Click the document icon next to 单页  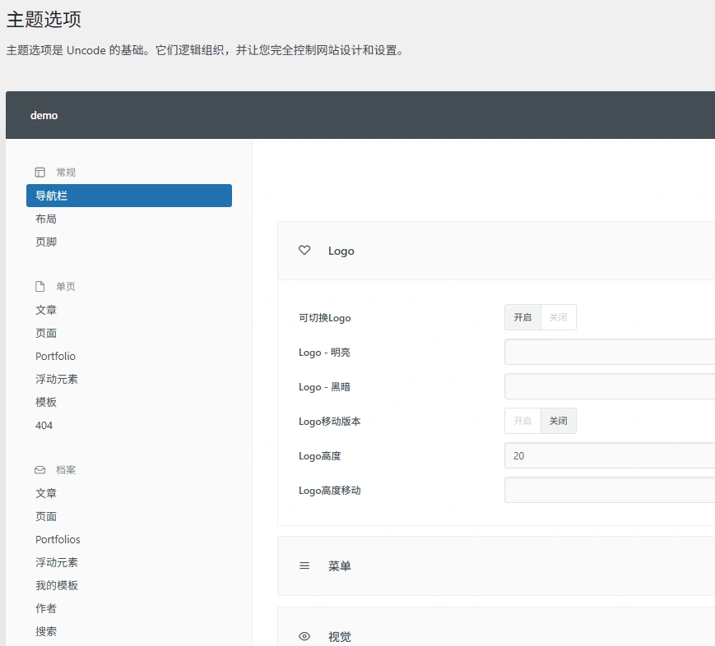click(39, 286)
